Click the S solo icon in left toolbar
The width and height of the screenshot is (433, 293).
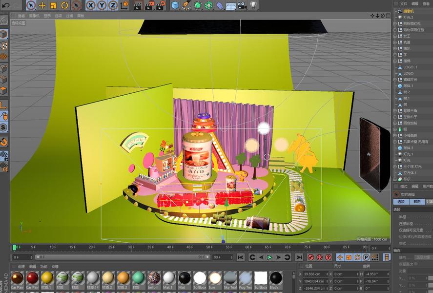click(4, 127)
